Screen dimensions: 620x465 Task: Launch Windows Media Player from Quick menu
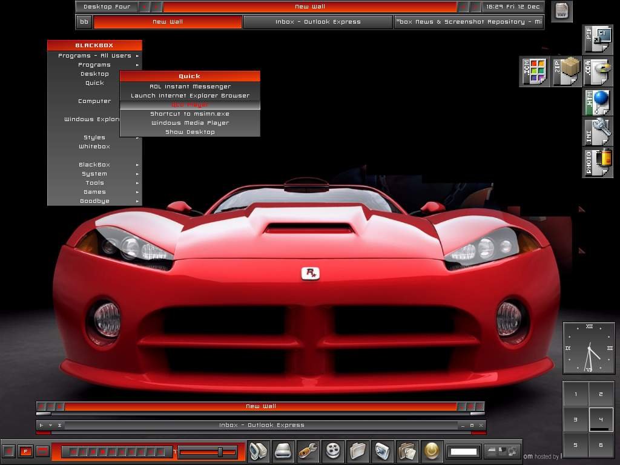(x=190, y=123)
